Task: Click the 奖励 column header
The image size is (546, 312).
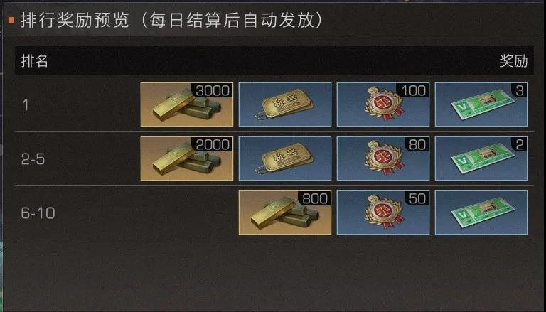Action: tap(514, 61)
